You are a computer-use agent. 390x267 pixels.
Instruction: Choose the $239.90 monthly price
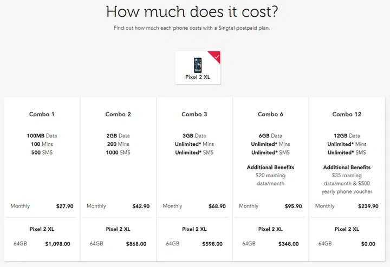tap(367, 206)
